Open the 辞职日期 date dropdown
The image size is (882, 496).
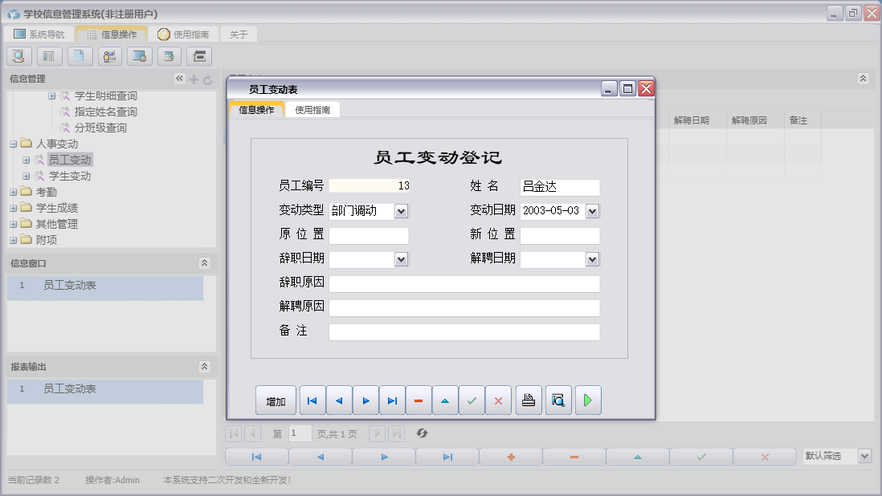point(402,259)
